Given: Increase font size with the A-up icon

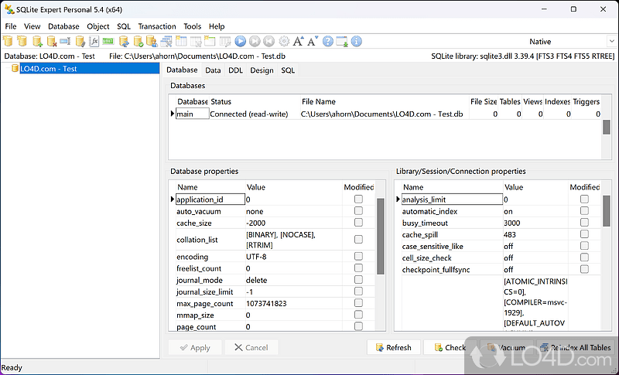Looking at the screenshot, I should click(x=299, y=41).
